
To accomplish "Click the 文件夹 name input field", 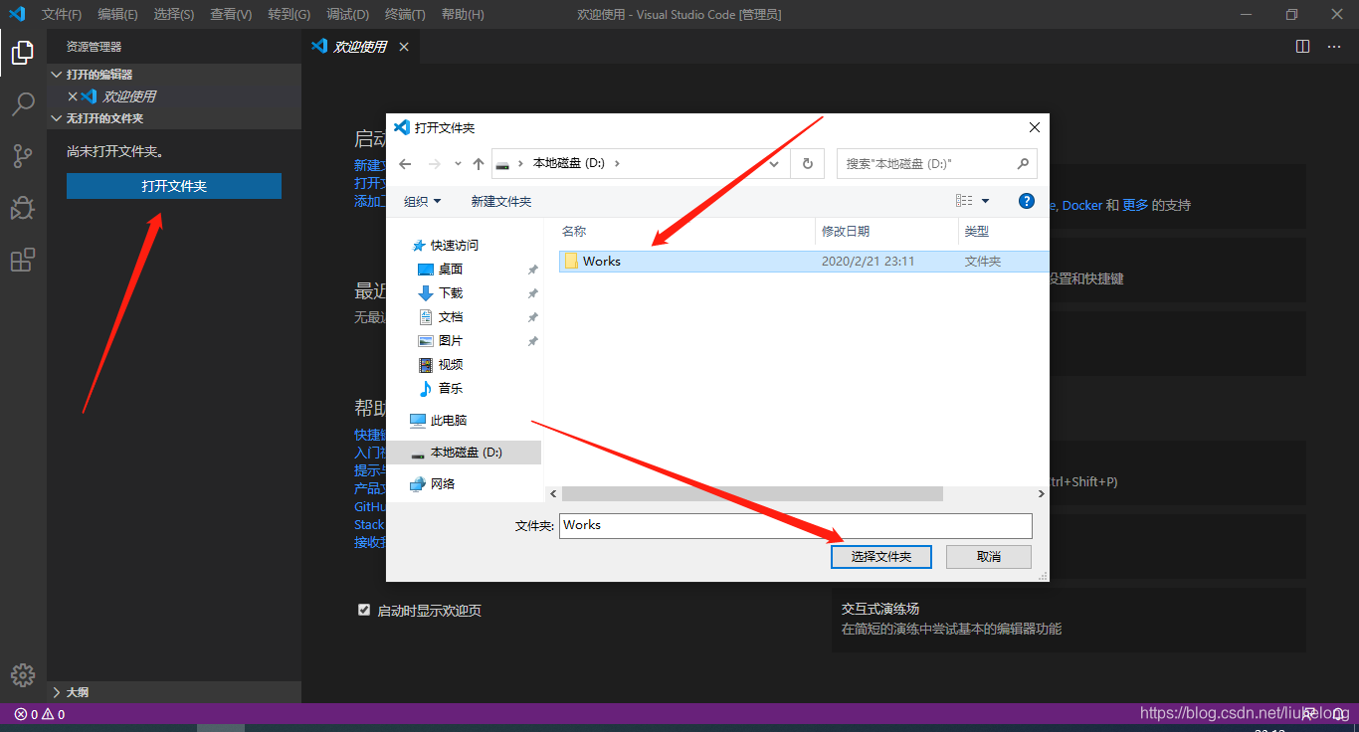I will tap(796, 525).
